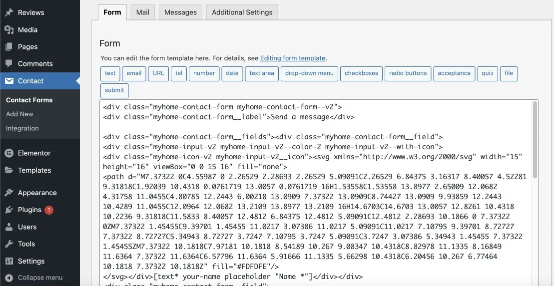Select the Contact Forms submenu

pyautogui.click(x=29, y=100)
